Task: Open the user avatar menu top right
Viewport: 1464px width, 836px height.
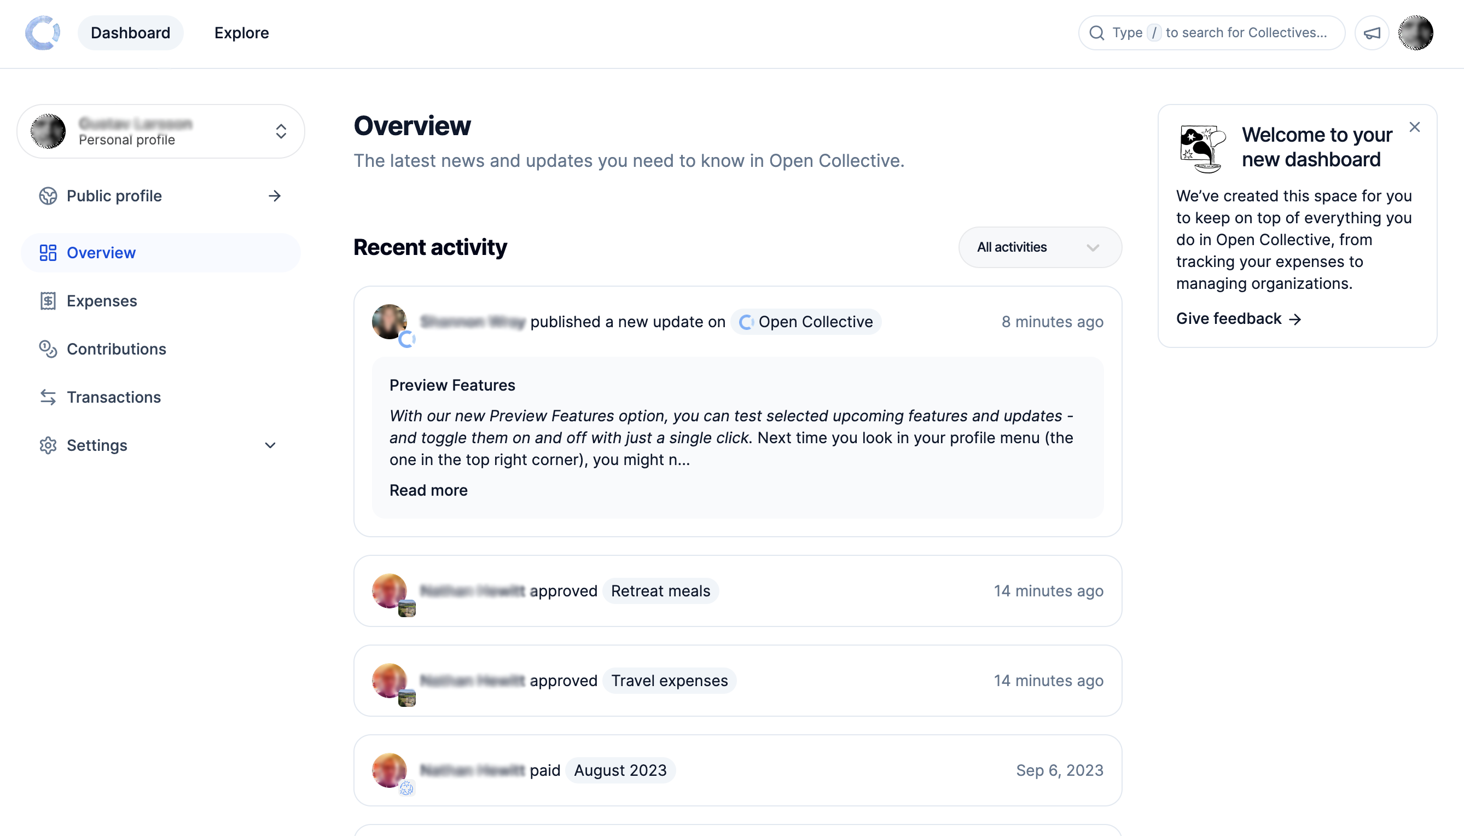Action: 1415,33
